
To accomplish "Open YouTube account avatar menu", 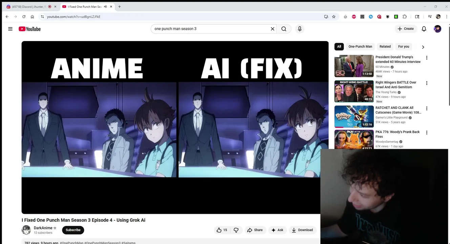I will [437, 29].
